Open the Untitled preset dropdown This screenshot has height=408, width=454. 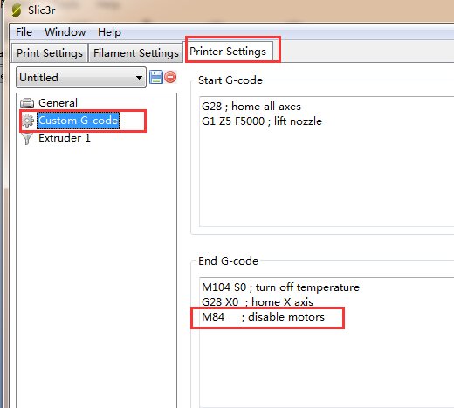point(81,78)
